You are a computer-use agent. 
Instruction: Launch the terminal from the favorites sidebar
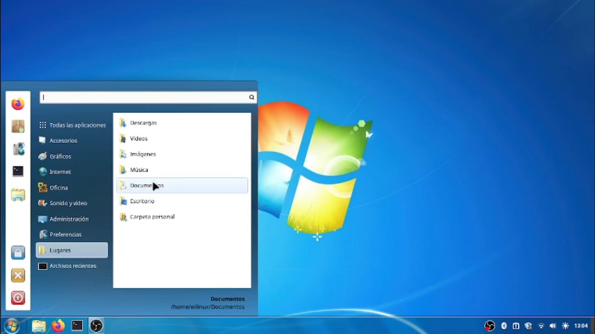[18, 171]
